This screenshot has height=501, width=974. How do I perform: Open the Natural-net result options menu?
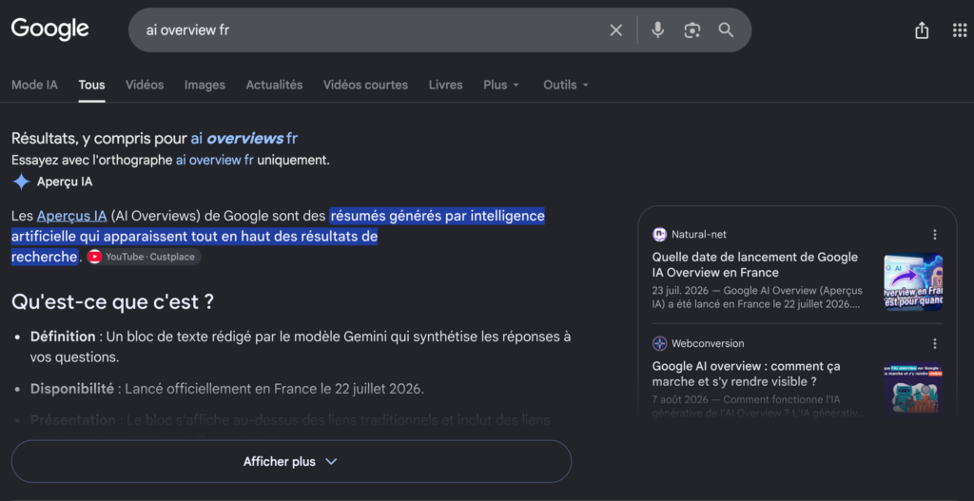tap(934, 235)
